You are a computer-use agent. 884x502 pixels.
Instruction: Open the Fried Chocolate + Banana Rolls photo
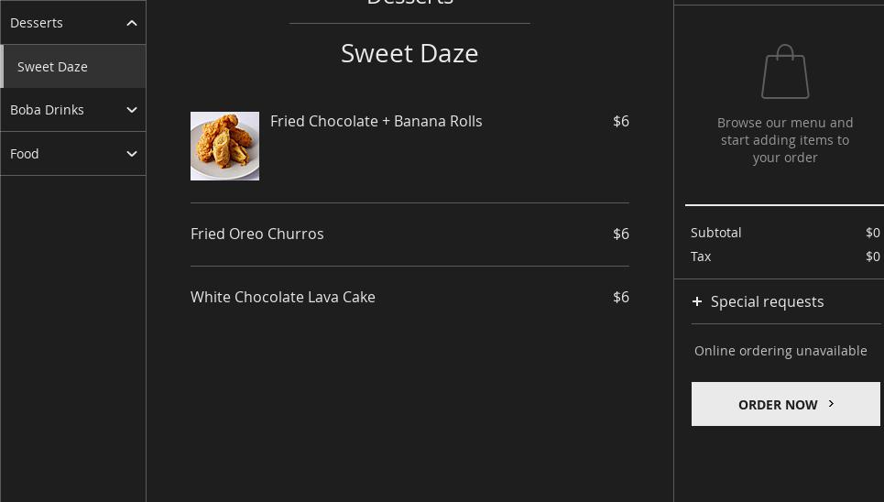tap(224, 147)
